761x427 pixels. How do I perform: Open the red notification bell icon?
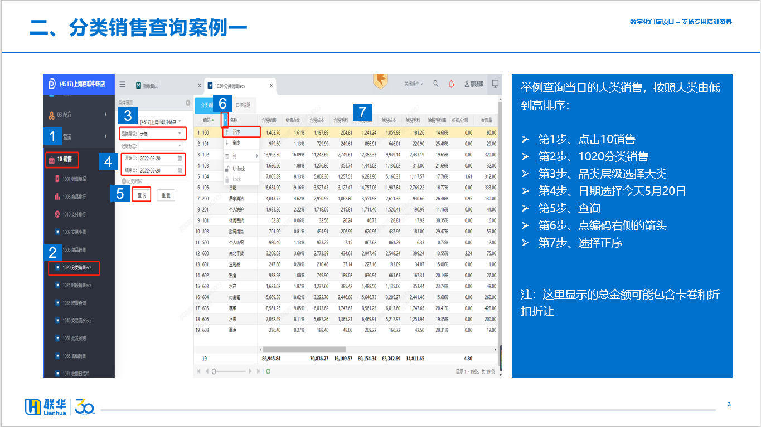pyautogui.click(x=452, y=84)
